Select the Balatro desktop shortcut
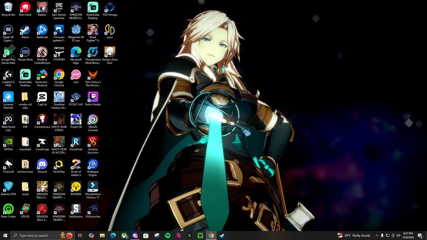427x240 pixels. [x=42, y=9]
